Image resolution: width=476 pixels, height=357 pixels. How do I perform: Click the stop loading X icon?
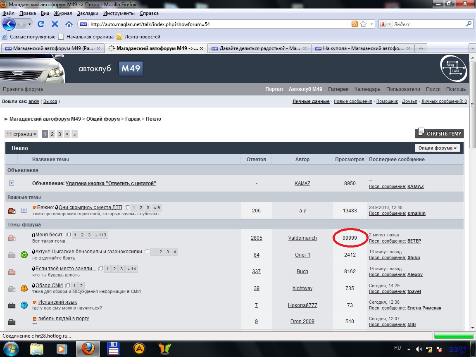(55, 24)
